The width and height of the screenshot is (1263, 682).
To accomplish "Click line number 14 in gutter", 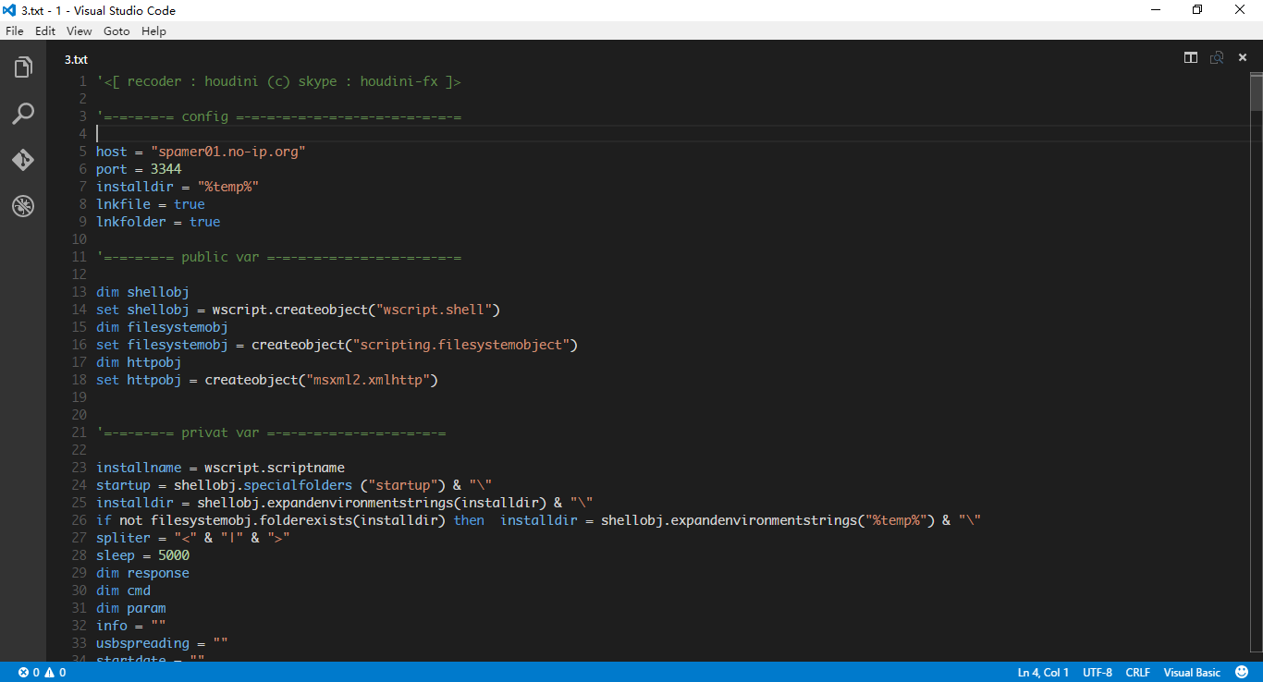I will point(79,310).
